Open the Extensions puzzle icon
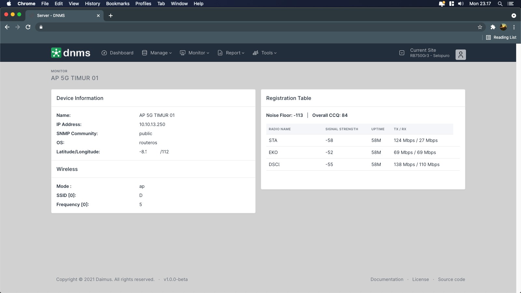Image resolution: width=521 pixels, height=293 pixels. [493, 27]
